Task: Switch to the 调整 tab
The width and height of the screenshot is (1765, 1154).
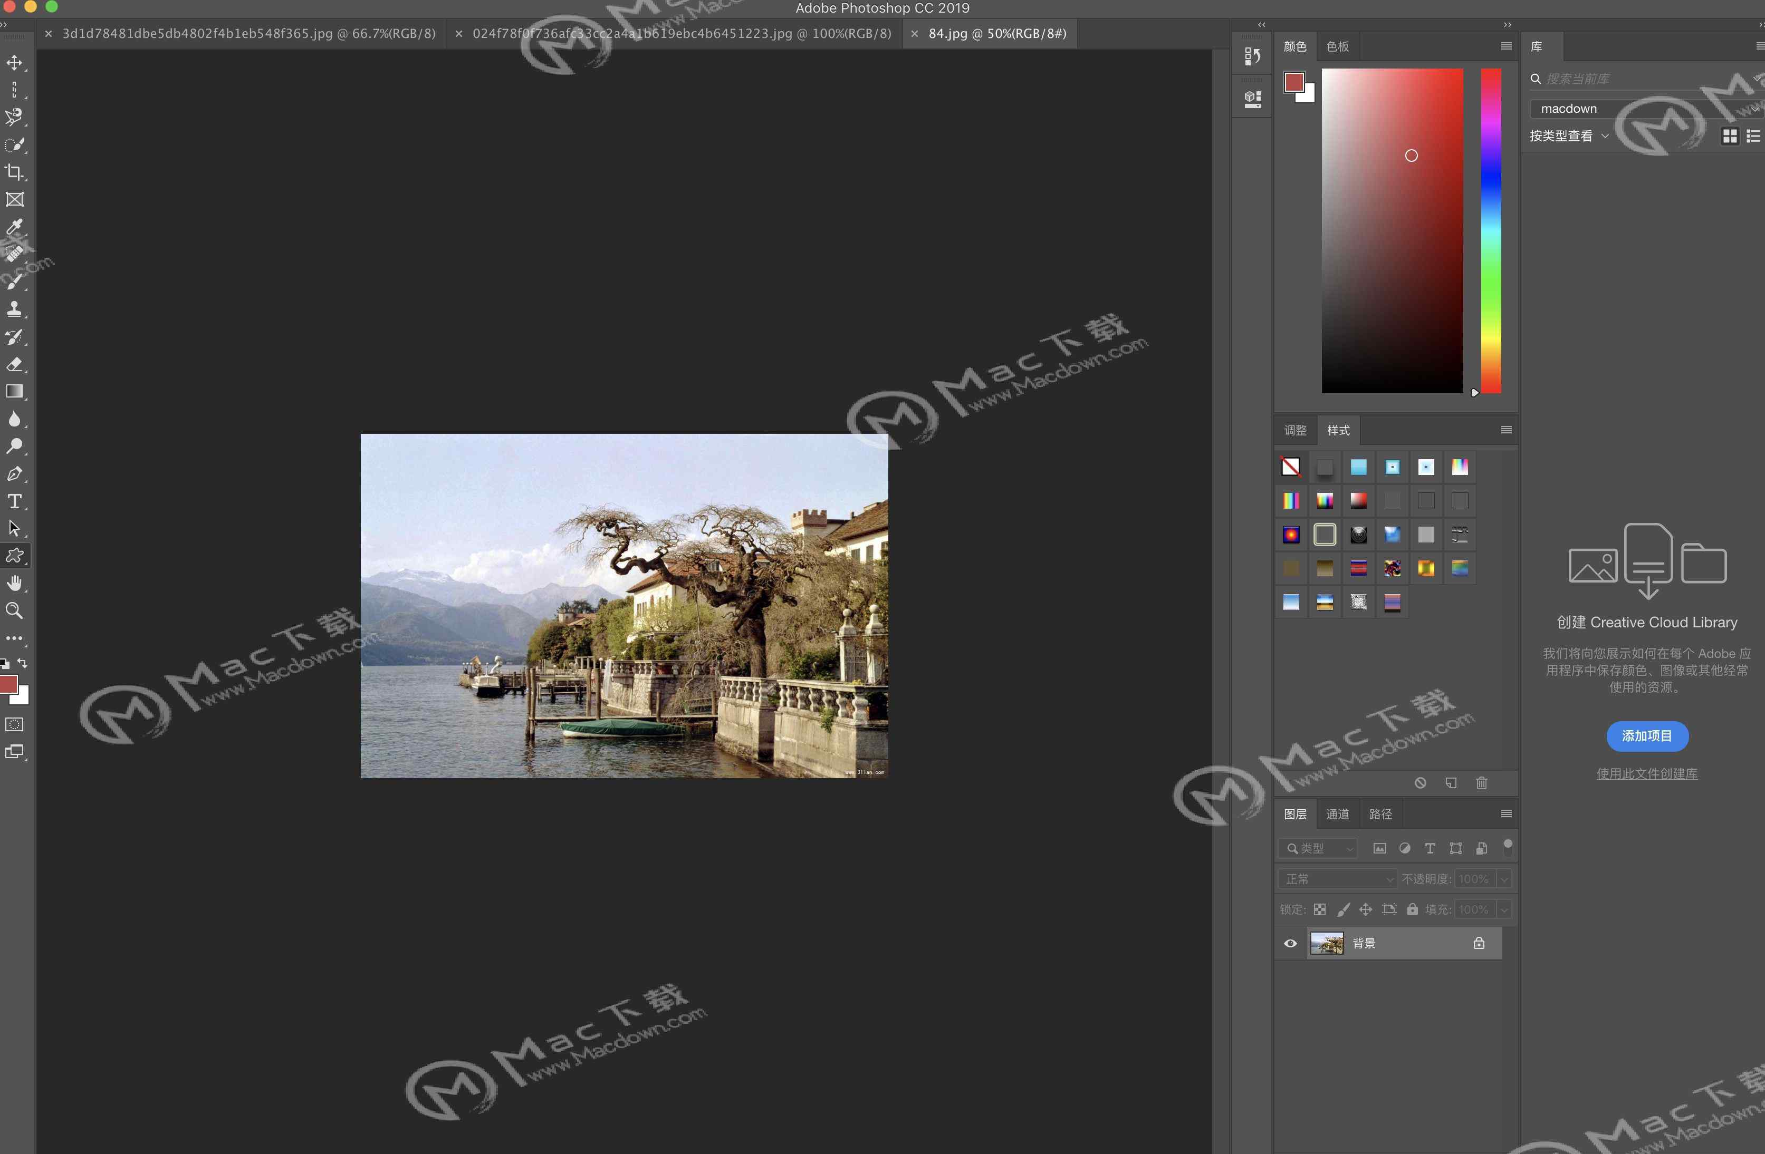Action: point(1296,431)
